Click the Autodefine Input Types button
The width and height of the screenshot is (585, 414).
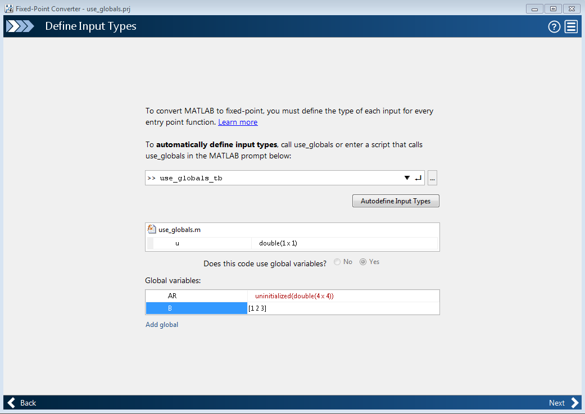(x=396, y=201)
